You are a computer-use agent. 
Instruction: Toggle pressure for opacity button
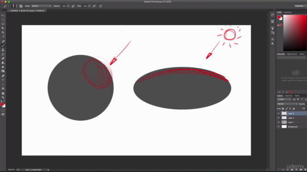point(73,6)
